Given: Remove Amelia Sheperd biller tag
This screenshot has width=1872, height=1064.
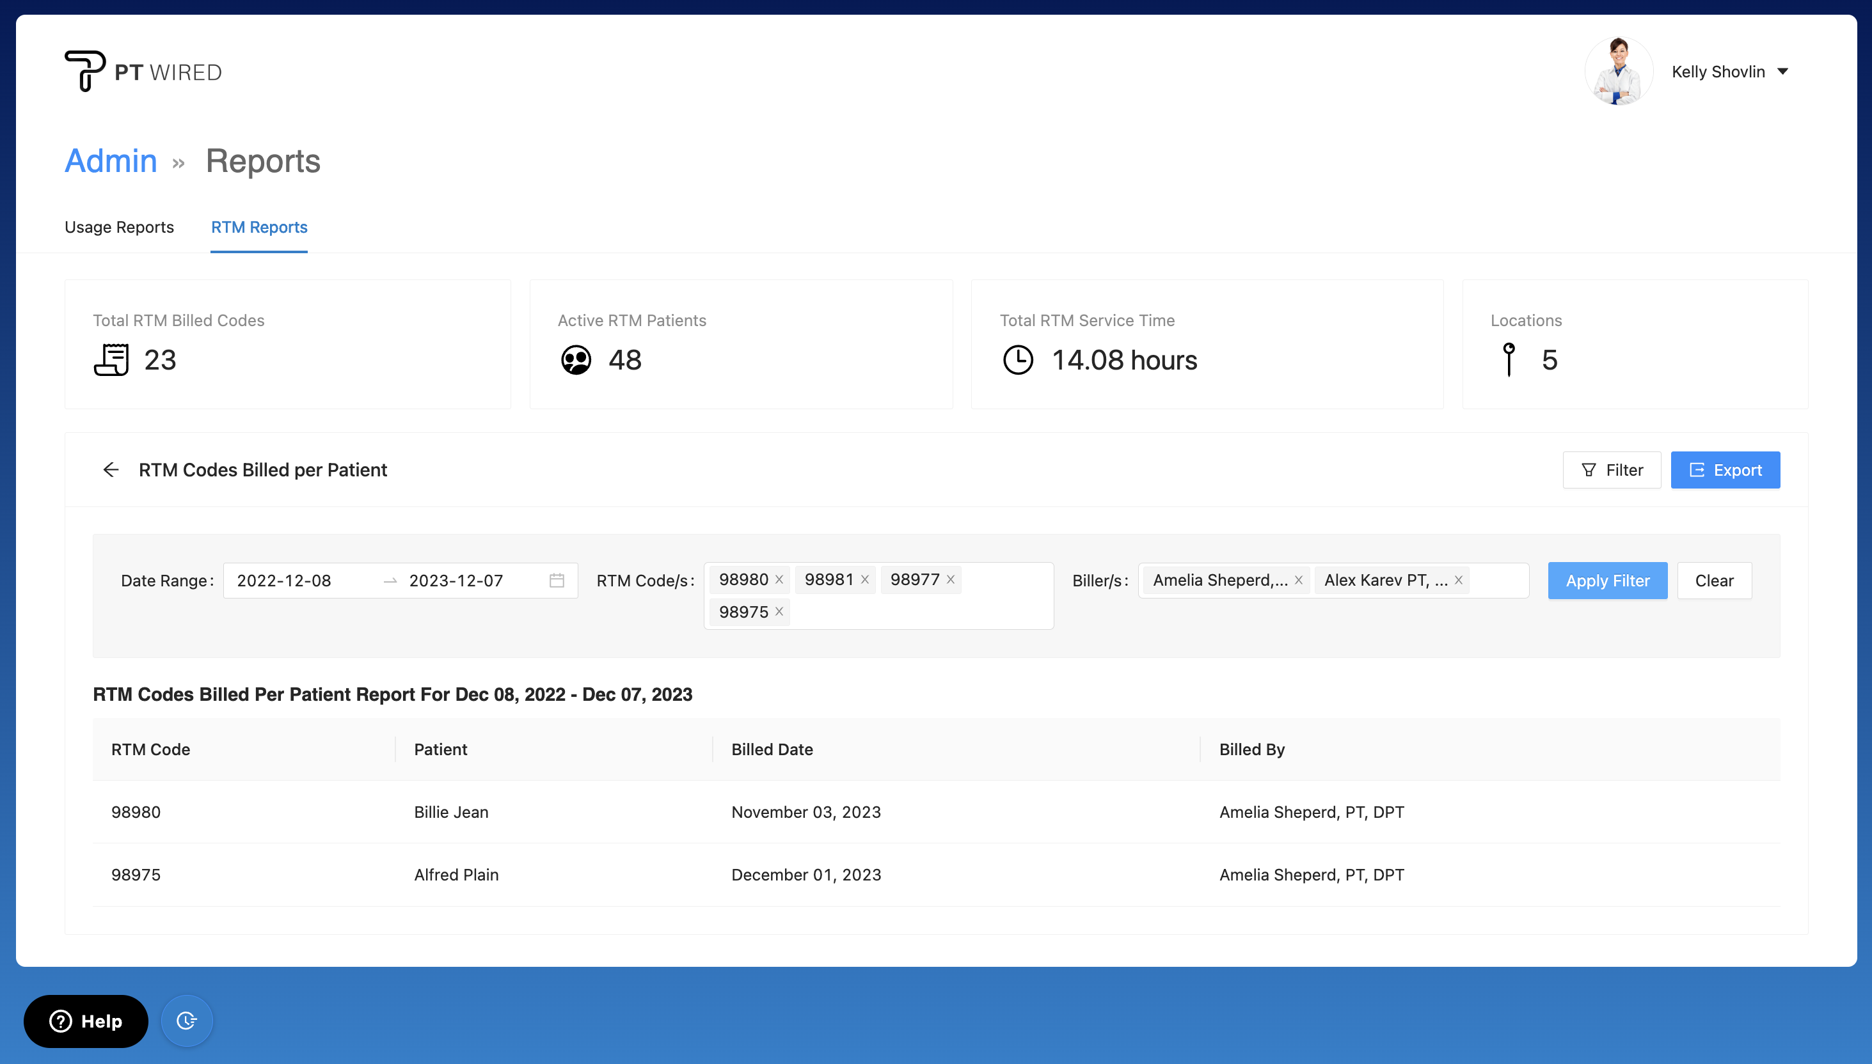Looking at the screenshot, I should pos(1298,580).
